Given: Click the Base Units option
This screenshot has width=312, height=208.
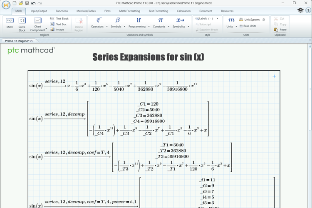Looking at the screenshot, I should (x=250, y=26).
